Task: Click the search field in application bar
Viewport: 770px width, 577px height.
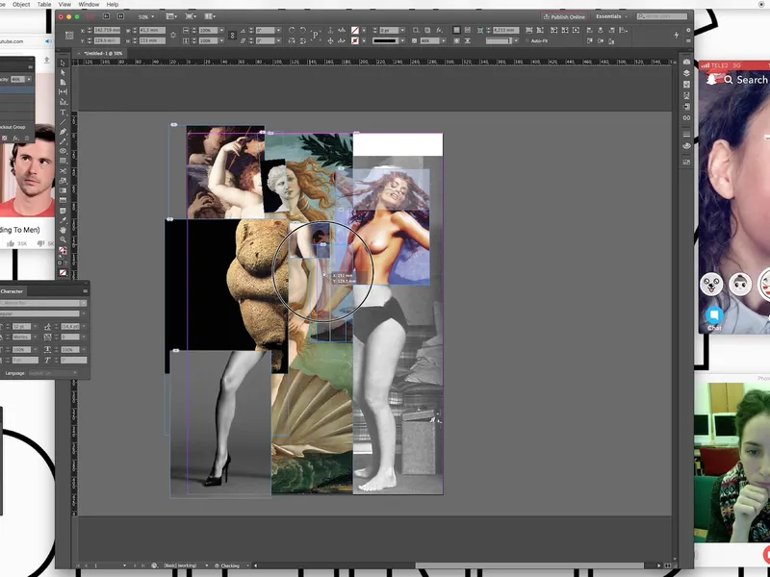Action: pos(662,16)
